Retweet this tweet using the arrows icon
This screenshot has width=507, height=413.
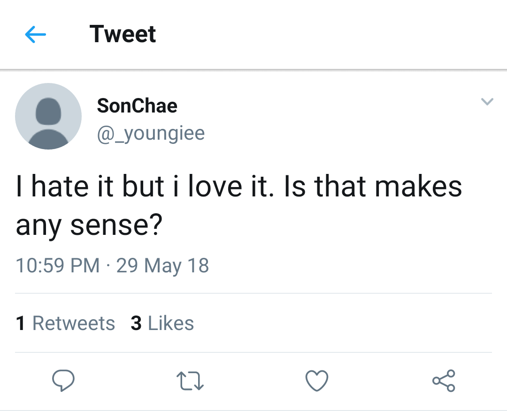190,381
